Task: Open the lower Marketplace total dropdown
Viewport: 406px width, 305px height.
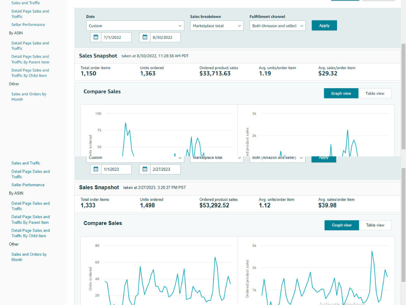Action: 217,159
